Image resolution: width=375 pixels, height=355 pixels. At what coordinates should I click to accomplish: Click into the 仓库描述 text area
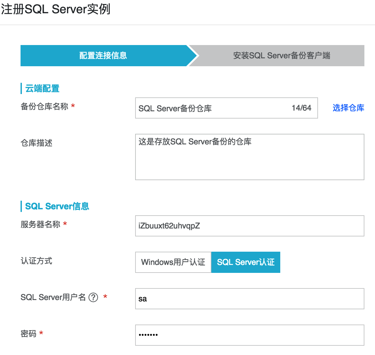pyautogui.click(x=250, y=157)
